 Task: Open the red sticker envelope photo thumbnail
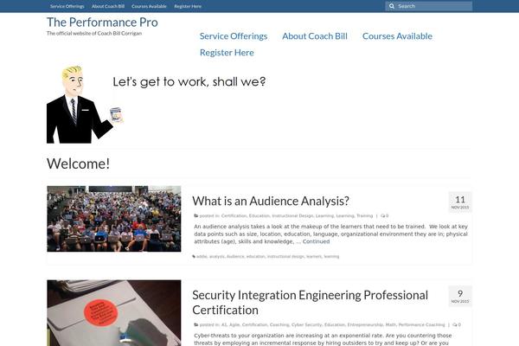[x=114, y=313]
